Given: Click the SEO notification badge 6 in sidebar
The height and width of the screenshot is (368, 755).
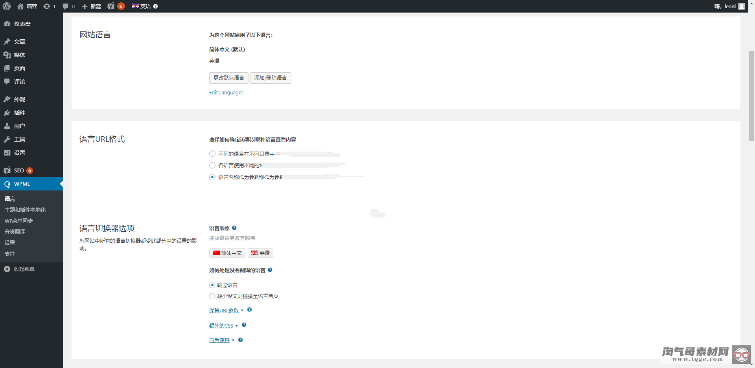Looking at the screenshot, I should (29, 170).
